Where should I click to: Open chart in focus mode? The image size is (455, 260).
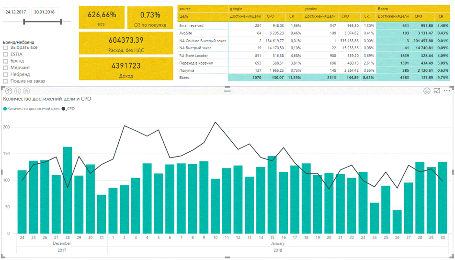[437, 91]
